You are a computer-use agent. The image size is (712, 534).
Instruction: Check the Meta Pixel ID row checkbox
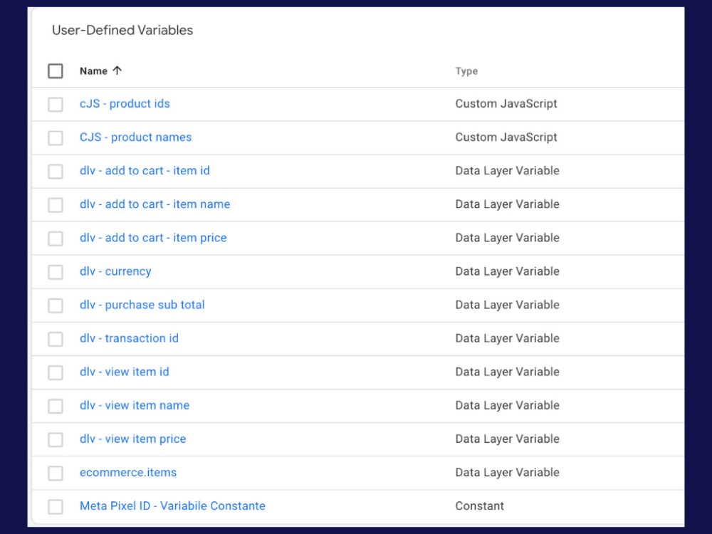[56, 507]
